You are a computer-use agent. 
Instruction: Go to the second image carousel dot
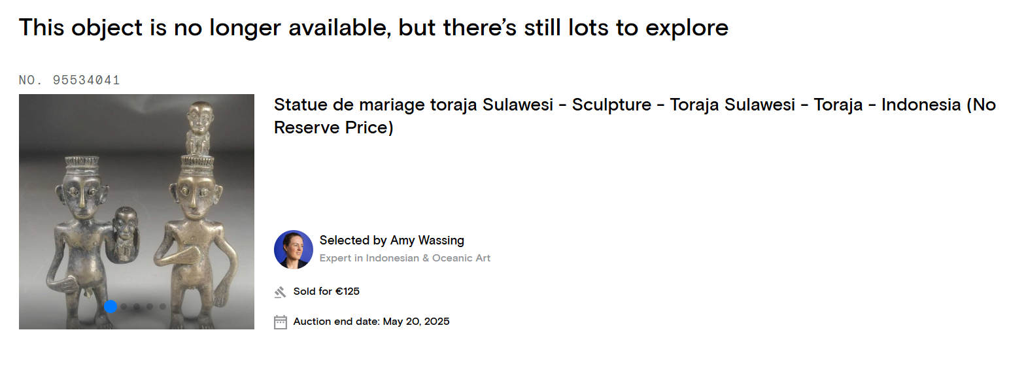coord(124,307)
